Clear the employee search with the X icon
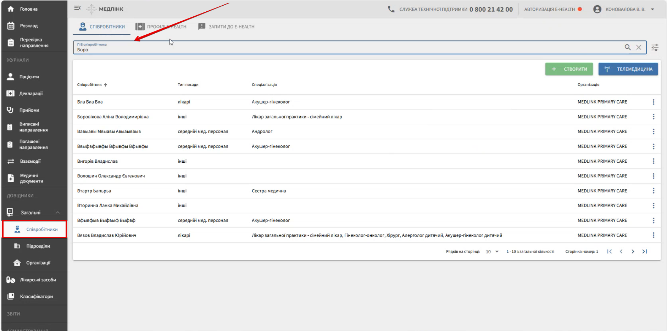This screenshot has height=331, width=667. [638, 47]
